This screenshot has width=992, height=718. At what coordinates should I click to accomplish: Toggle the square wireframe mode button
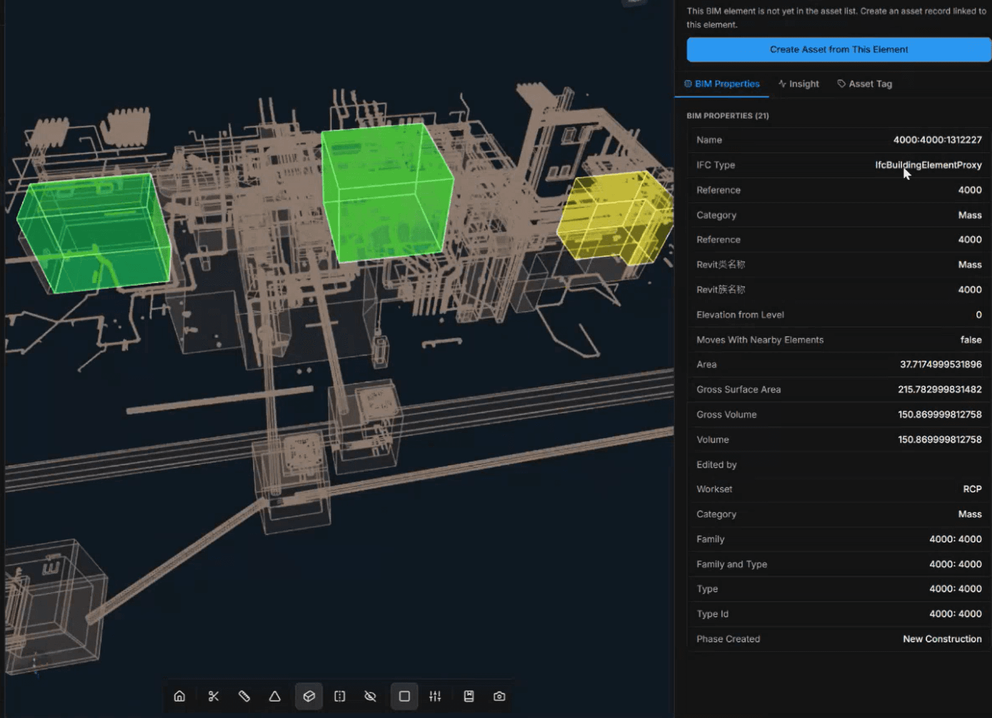404,696
